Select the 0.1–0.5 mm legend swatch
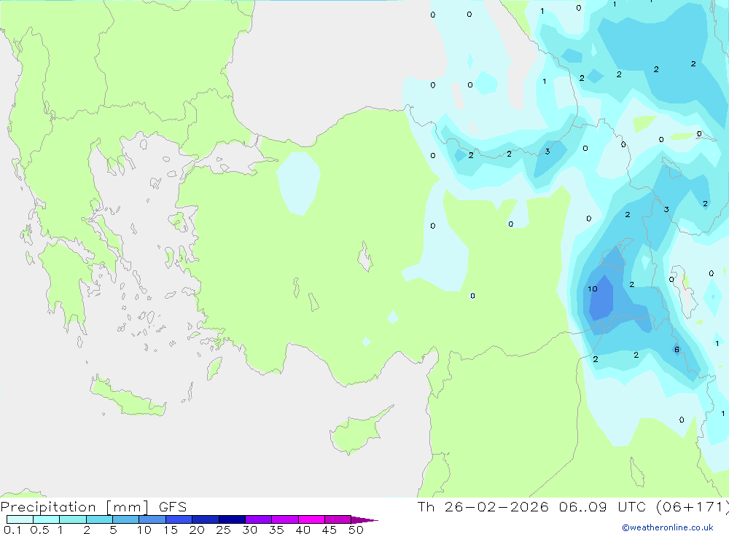The image size is (729, 534). click(20, 519)
